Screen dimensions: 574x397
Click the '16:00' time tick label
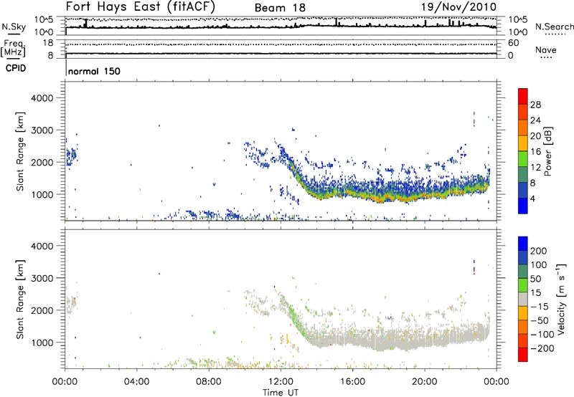(x=352, y=382)
